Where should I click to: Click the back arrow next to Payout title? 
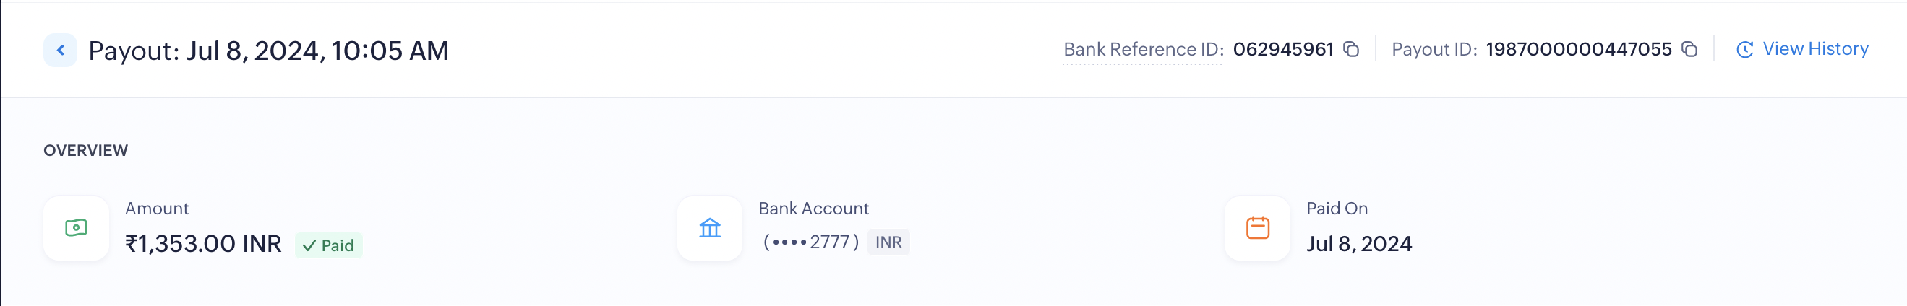point(60,51)
